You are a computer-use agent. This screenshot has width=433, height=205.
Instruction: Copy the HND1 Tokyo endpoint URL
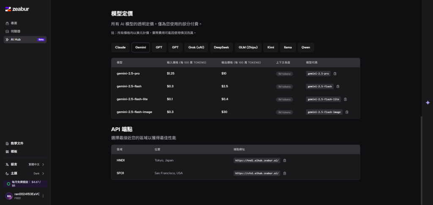click(x=285, y=160)
